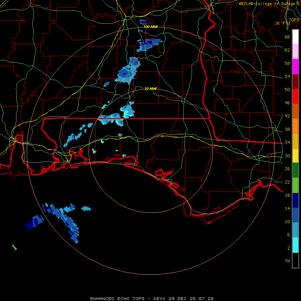
Task: Click the '46' legend value
Action: click(287, 103)
